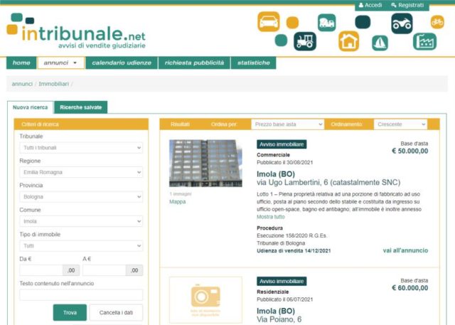The image size is (455, 325).
Task: Expand the Provincia Bologna dropdown
Action: [x=81, y=197]
